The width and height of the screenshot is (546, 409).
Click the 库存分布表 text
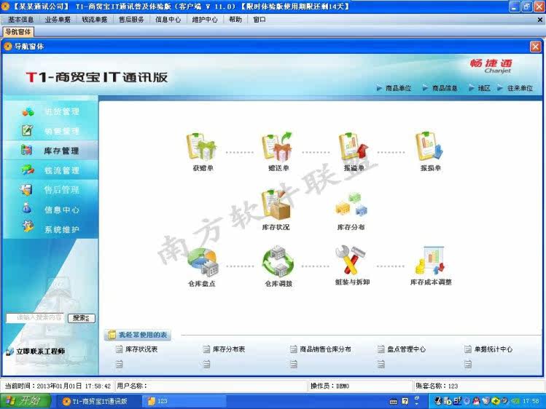[x=229, y=349]
